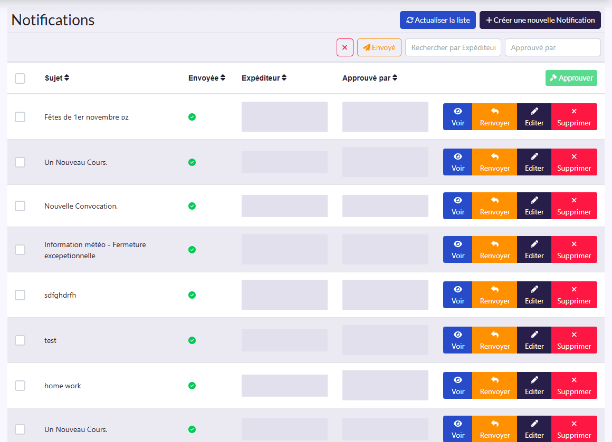Screen dimensions: 612x442
Task: Click Supprimer on 'Nouvelle Convocation.' row
Action: [574, 205]
